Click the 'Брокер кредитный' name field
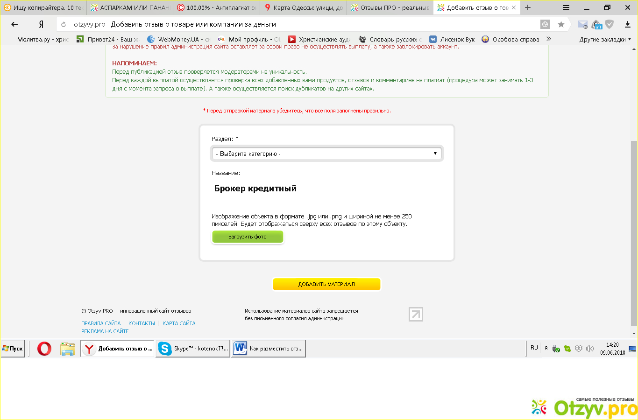 pos(326,189)
